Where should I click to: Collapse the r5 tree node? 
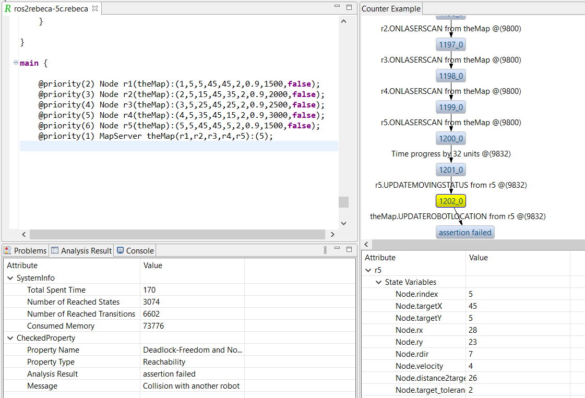[368, 270]
